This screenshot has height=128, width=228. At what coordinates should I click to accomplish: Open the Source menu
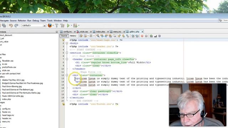pos(13,21)
